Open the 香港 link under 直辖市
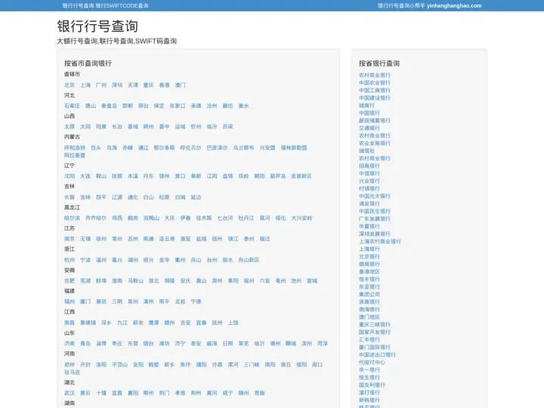 coord(164,85)
